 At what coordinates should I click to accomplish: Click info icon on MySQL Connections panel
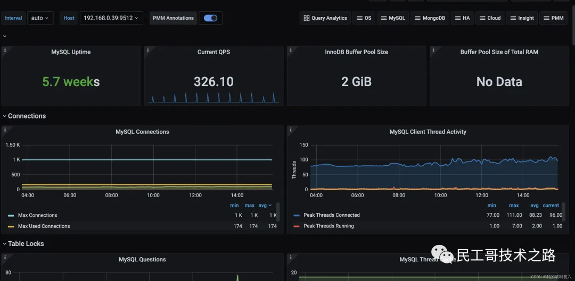[x=5, y=130]
